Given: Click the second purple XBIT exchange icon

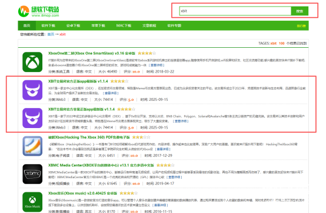Looking at the screenshot, I should click(32, 118).
